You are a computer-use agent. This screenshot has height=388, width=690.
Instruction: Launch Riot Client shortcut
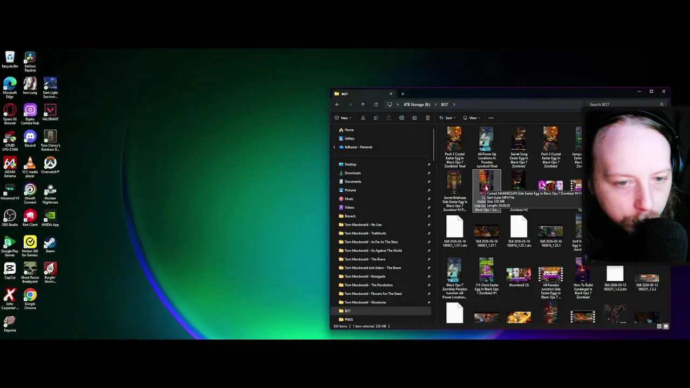coord(30,218)
